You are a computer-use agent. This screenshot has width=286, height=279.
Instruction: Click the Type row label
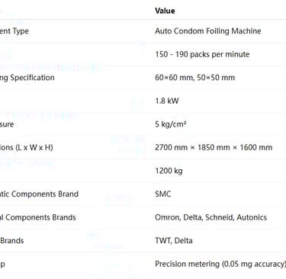tap(14, 31)
